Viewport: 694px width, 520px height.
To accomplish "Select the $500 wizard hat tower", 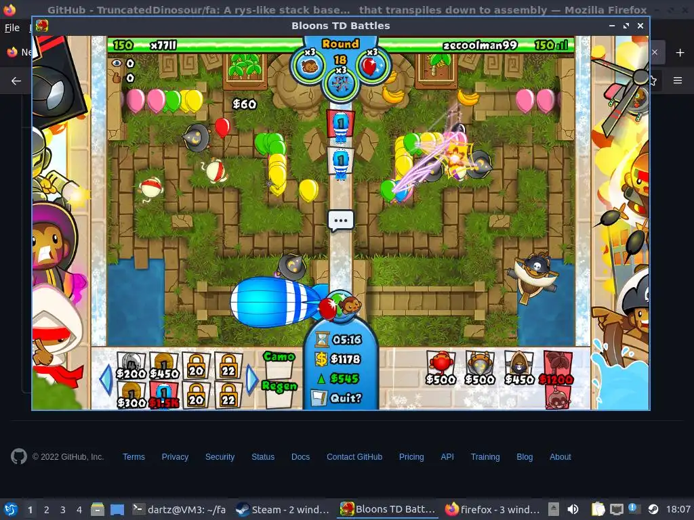I will pyautogui.click(x=479, y=368).
